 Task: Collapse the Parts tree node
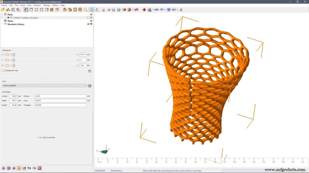click(2, 15)
